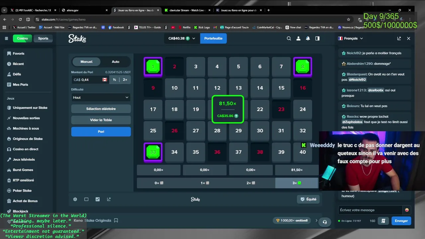The image size is (425, 239).
Task: Open Chrome tab search chevron
Action: tap(4, 10)
